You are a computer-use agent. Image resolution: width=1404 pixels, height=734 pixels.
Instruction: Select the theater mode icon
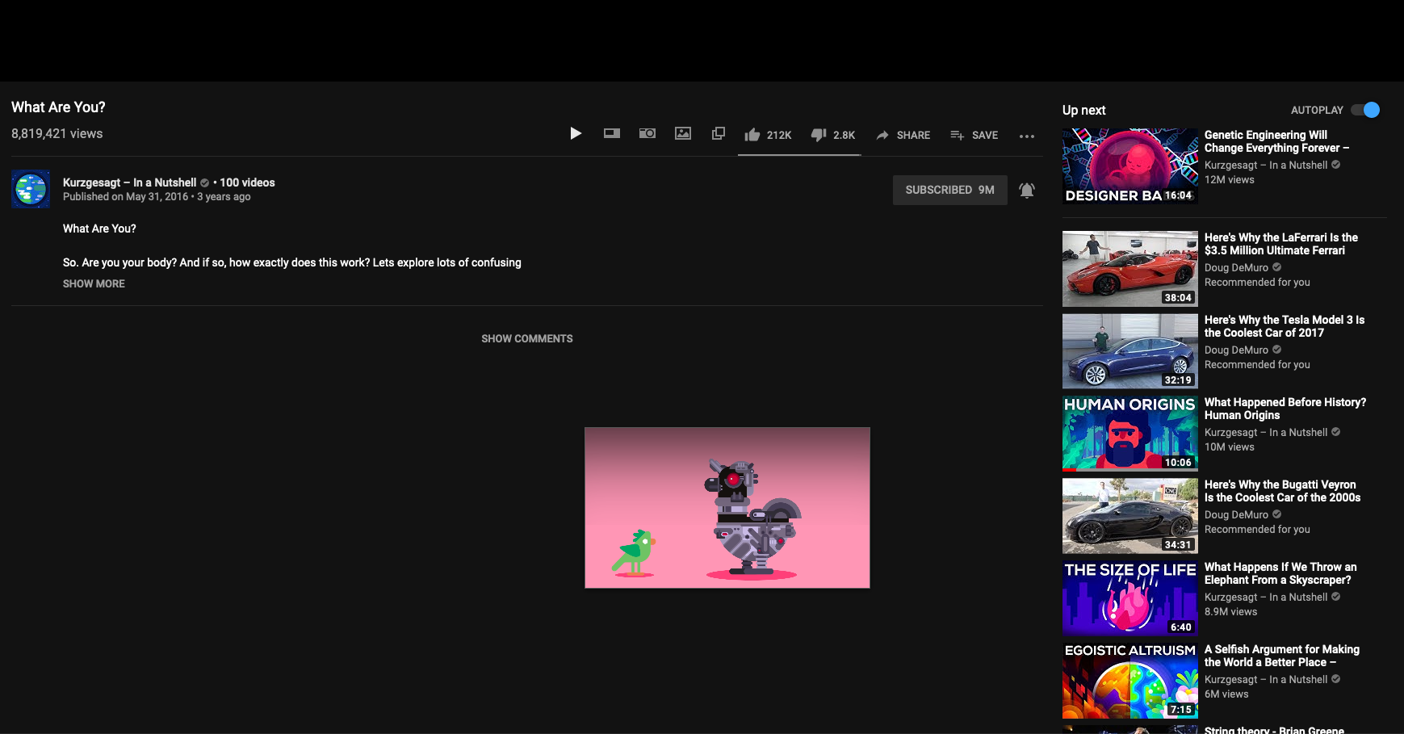click(x=611, y=133)
